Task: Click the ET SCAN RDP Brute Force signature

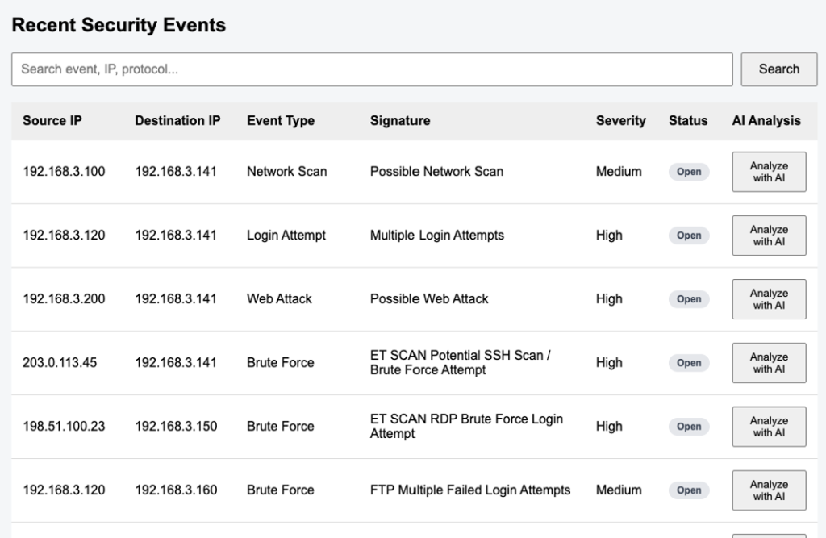Action: 466,427
